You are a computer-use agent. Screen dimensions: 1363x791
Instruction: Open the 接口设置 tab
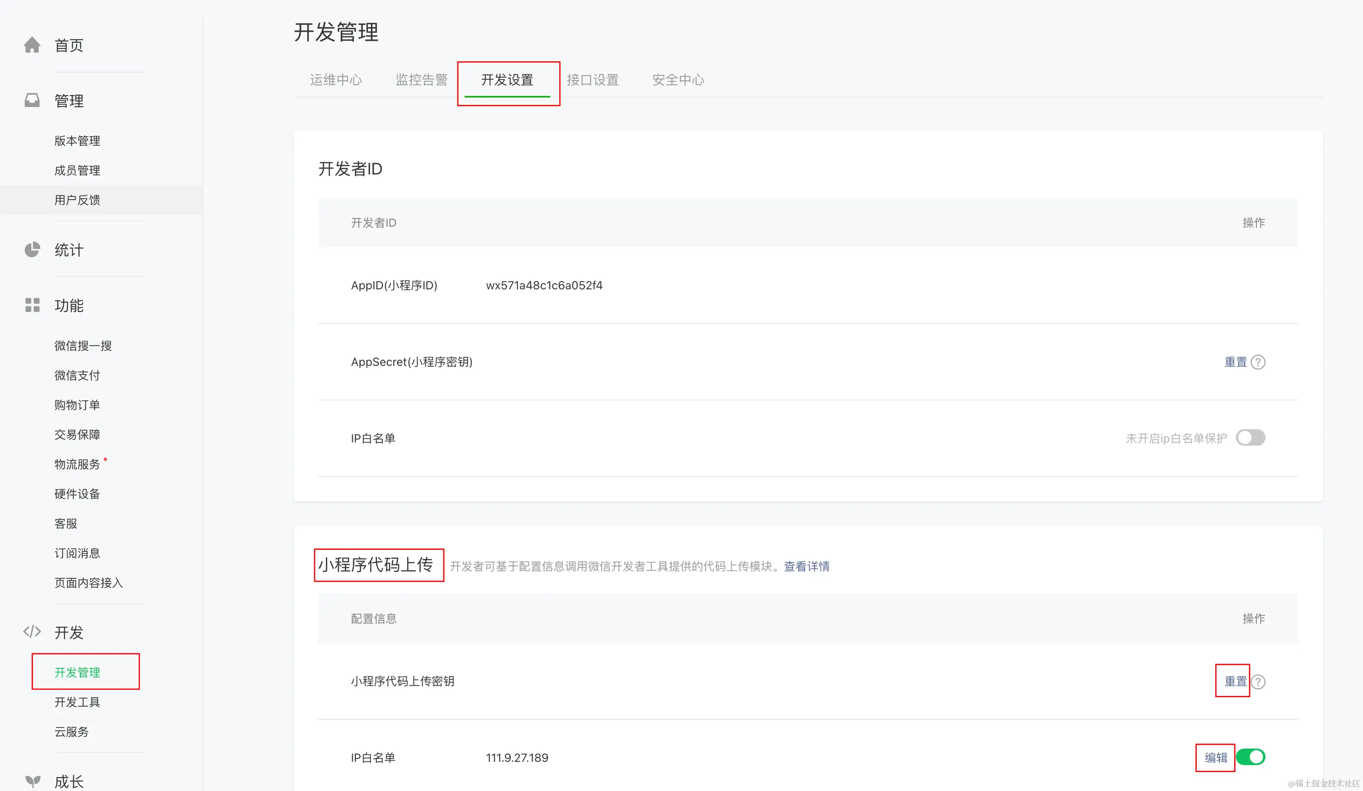(x=592, y=79)
